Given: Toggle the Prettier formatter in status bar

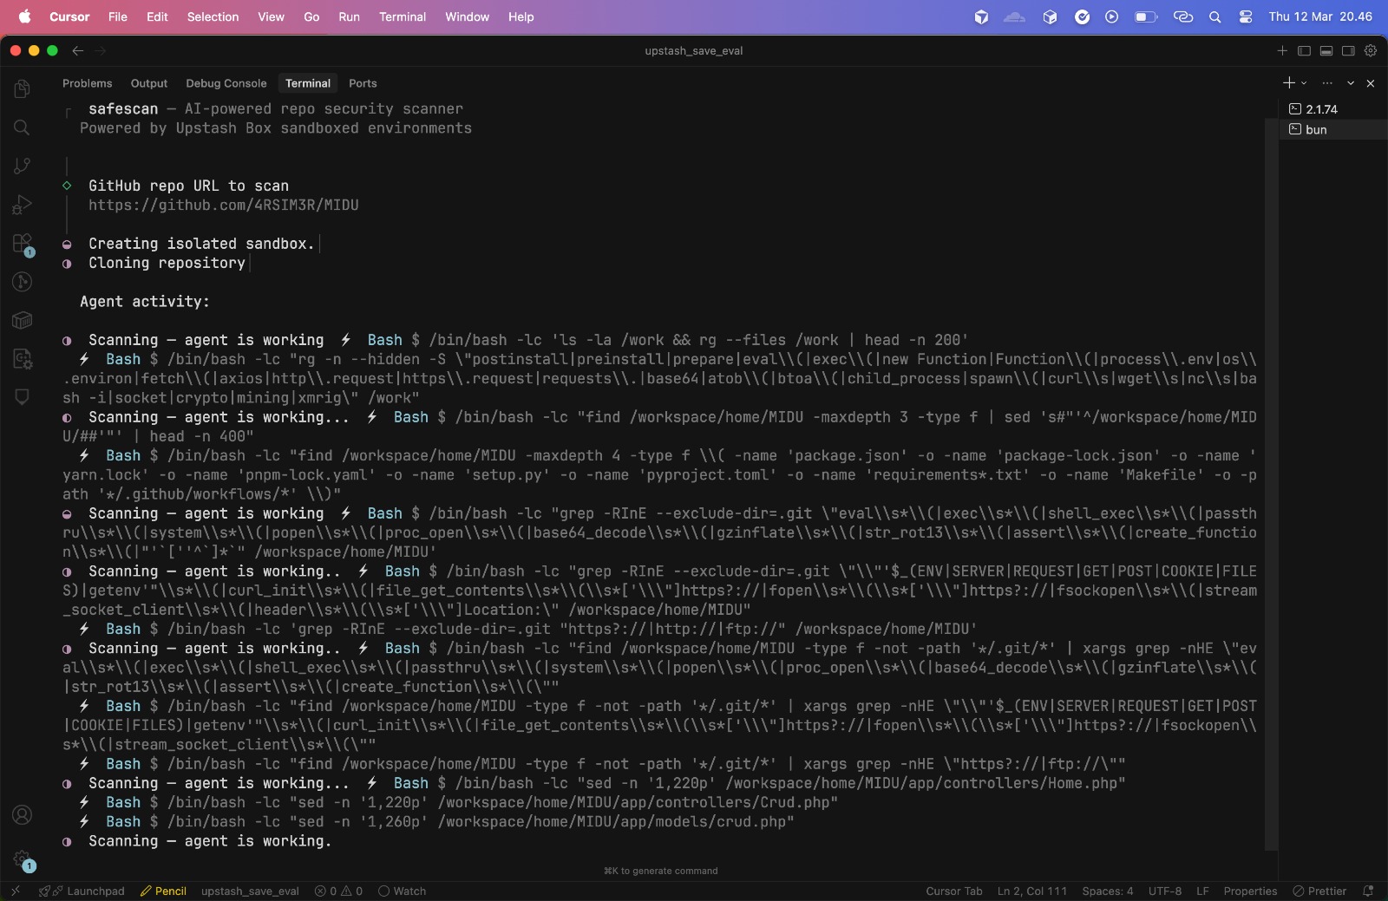Looking at the screenshot, I should tap(1321, 891).
